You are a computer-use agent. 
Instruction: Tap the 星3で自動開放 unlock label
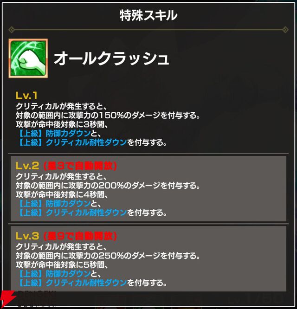coord(80,166)
